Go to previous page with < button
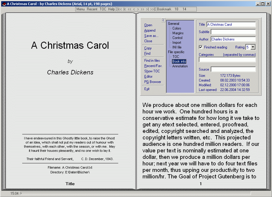 (134, 9)
